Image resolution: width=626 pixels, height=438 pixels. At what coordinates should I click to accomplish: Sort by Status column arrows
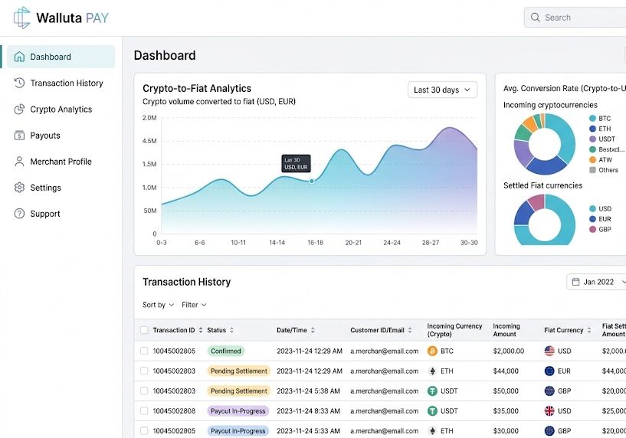(231, 330)
